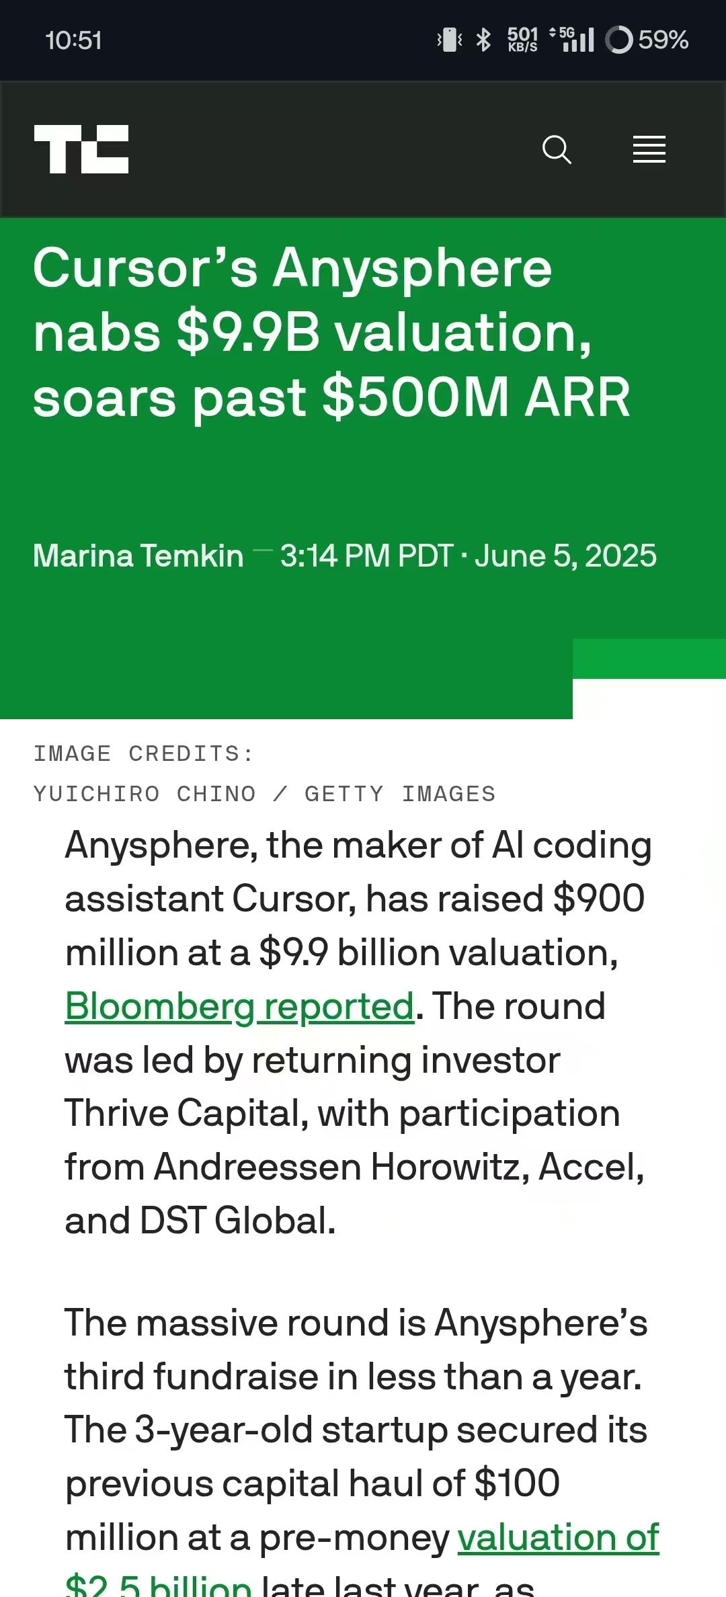This screenshot has height=1597, width=726.
Task: Tap the Bluetooth status icon
Action: 483,40
